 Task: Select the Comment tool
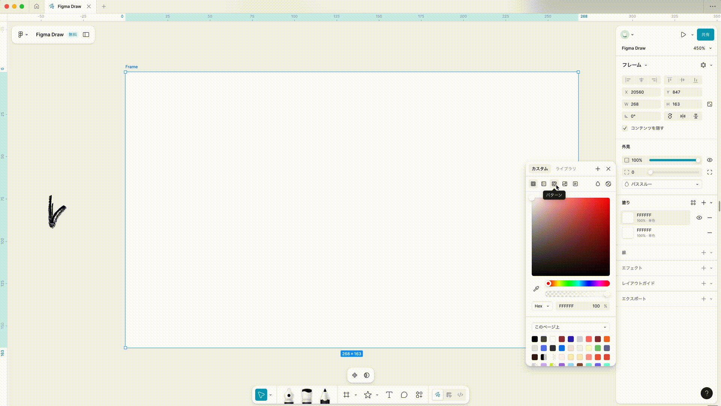[x=404, y=395]
